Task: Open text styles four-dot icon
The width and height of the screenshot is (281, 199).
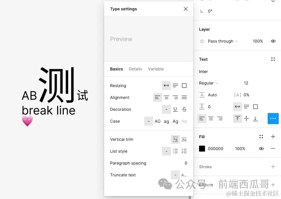Action: 273,59
